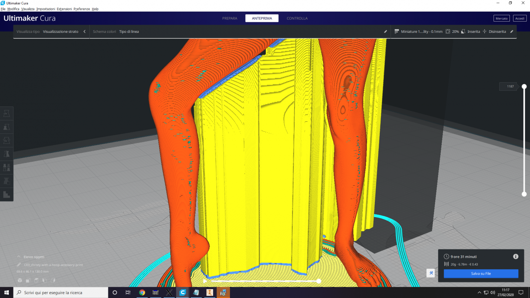Screen dimensions: 530x298
Task: Select the Mirror tool in left toolbar
Action: (x=6, y=154)
